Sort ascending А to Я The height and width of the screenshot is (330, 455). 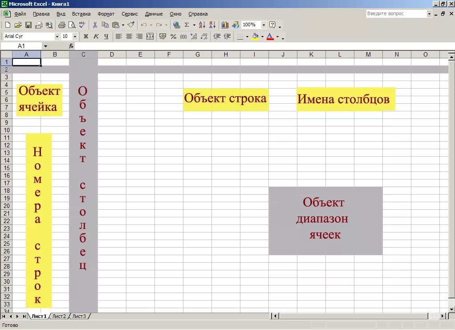[202, 25]
